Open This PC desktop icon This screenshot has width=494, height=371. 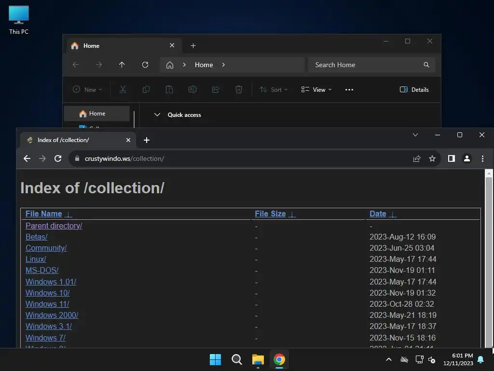tap(19, 20)
